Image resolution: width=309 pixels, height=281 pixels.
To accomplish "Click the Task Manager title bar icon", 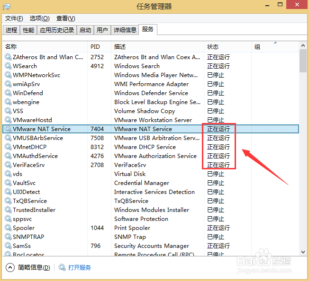I will [7, 7].
